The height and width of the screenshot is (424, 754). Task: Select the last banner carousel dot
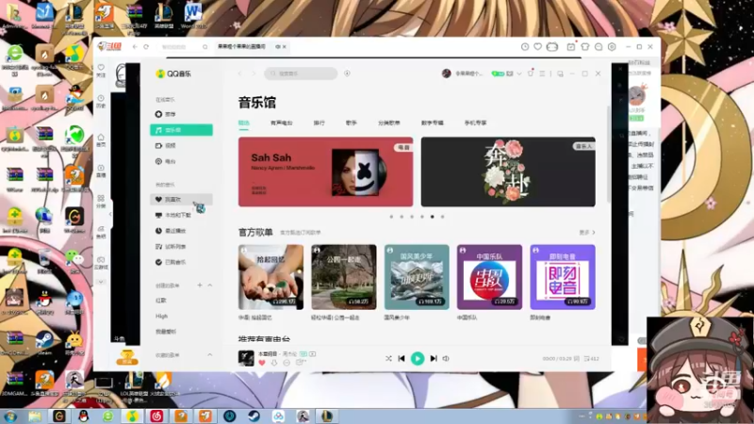click(x=442, y=217)
